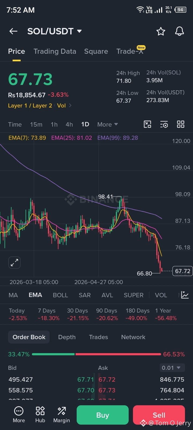This screenshot has width=193, height=430.
Task: Select the Time chart interval
Action: 15,124
